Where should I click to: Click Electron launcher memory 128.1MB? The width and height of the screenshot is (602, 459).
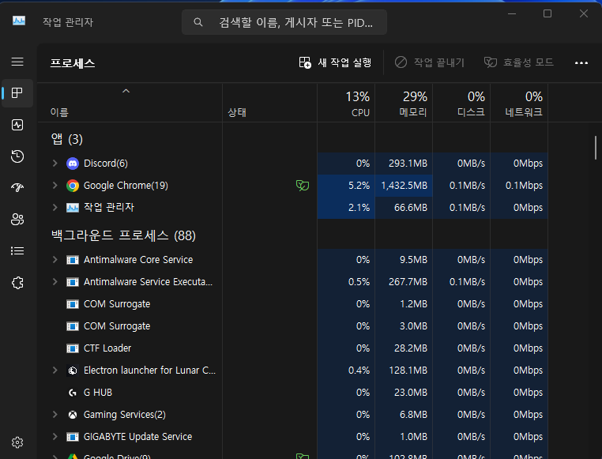(x=408, y=371)
